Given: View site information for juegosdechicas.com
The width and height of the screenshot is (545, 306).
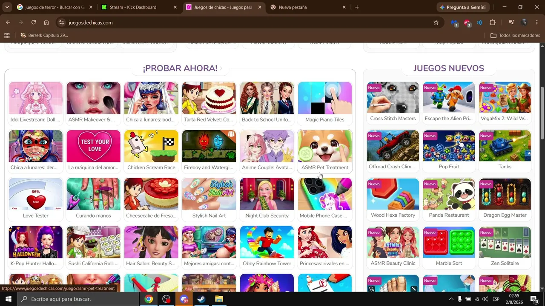Looking at the screenshot, I should pyautogui.click(x=62, y=23).
